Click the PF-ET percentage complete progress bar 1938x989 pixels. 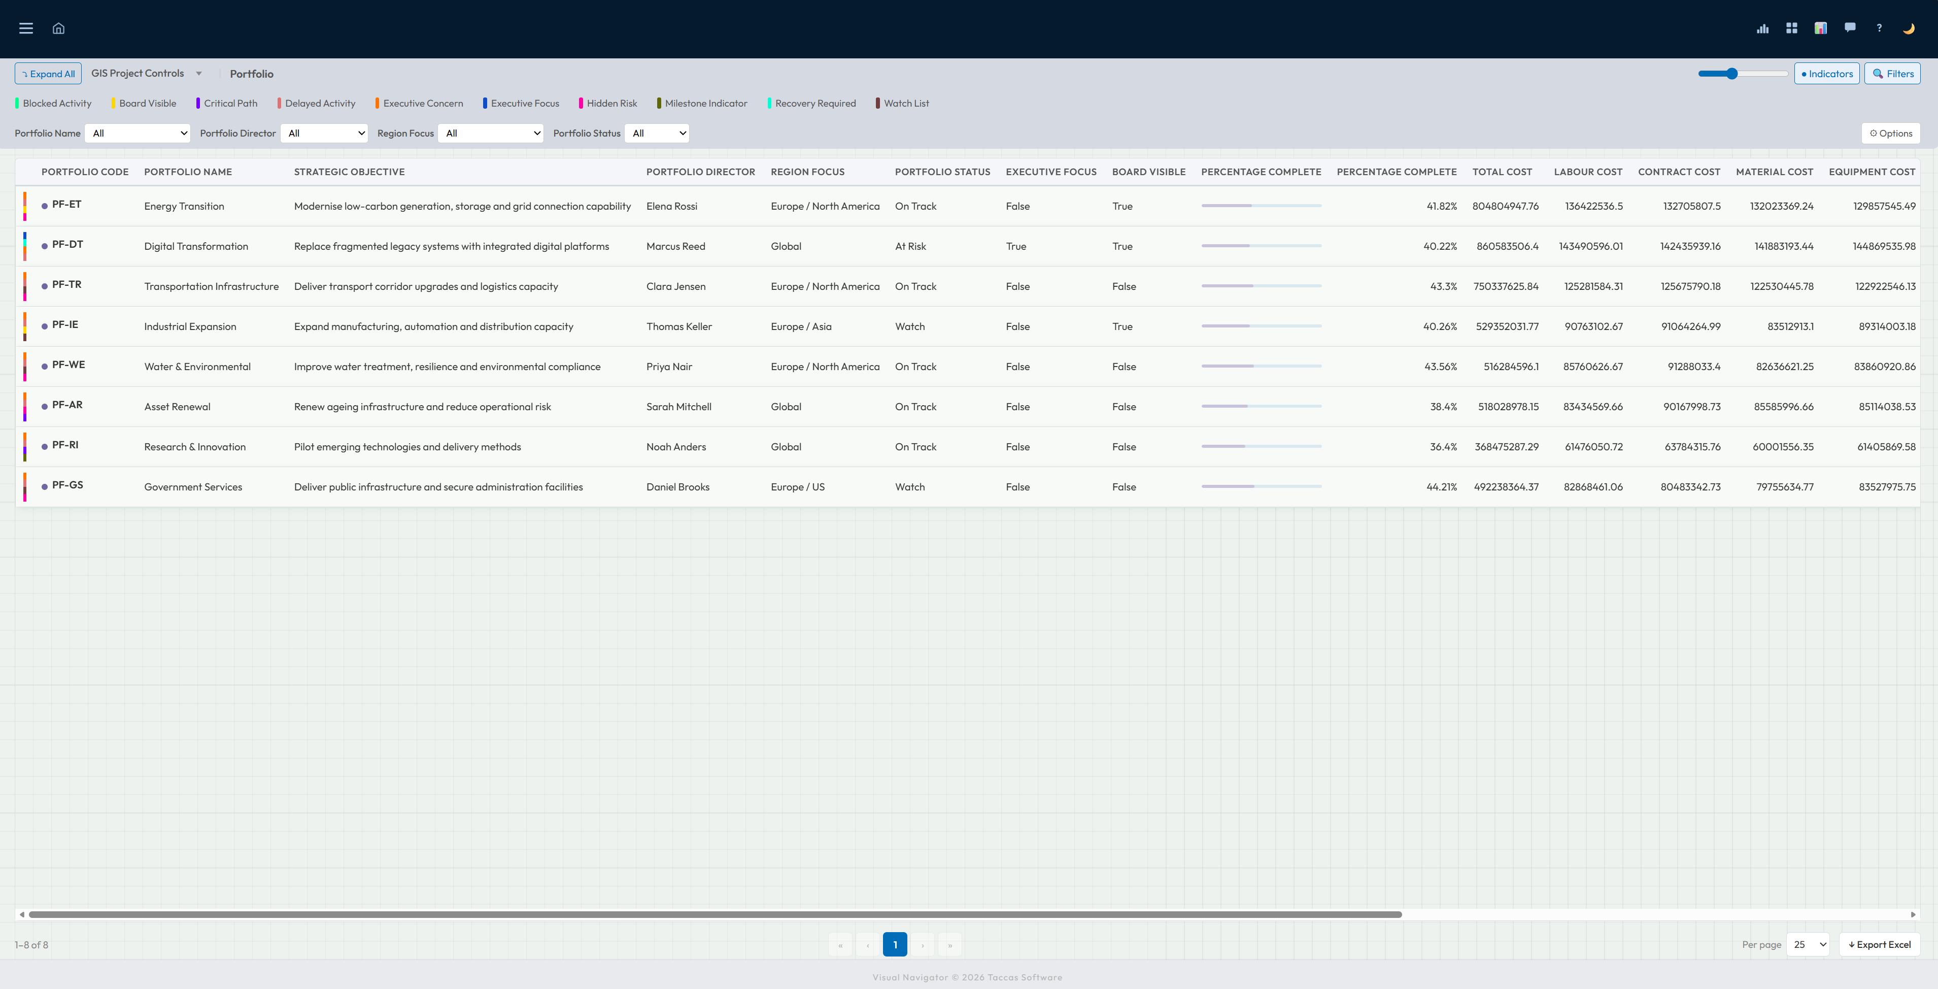click(x=1261, y=206)
